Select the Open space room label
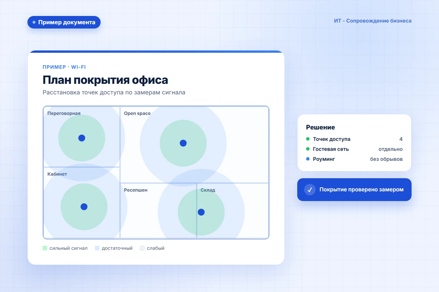 [137, 113]
